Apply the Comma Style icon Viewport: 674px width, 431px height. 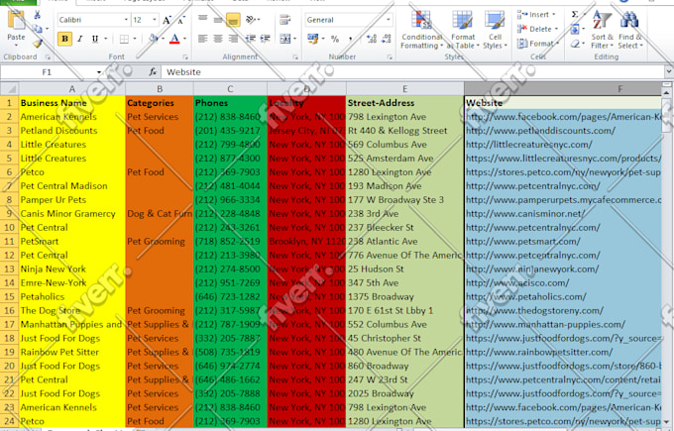351,39
